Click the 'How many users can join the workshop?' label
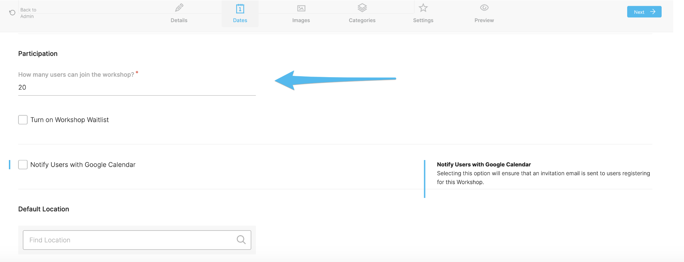Screen dimensions: 684x262 pyautogui.click(x=76, y=75)
